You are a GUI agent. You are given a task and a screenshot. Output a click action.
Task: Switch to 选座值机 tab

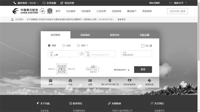(85, 35)
